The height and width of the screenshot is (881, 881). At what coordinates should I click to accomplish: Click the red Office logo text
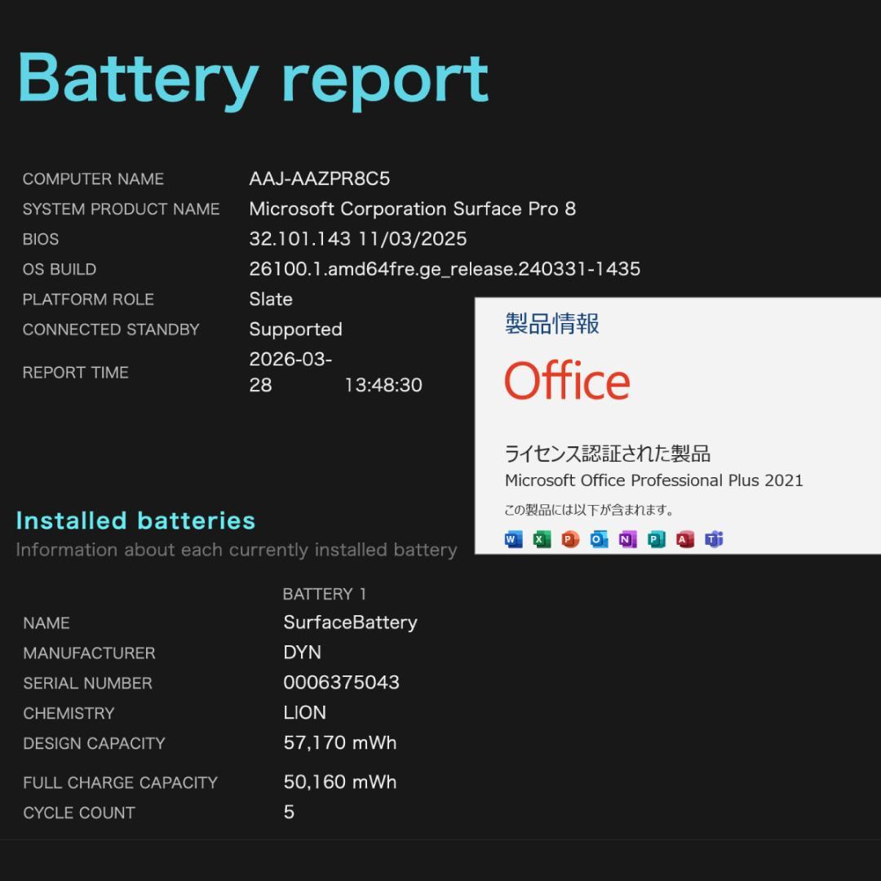tap(567, 380)
